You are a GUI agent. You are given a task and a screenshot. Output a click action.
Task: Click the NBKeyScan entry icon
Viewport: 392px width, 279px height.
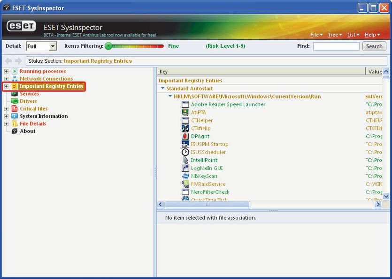point(185,176)
